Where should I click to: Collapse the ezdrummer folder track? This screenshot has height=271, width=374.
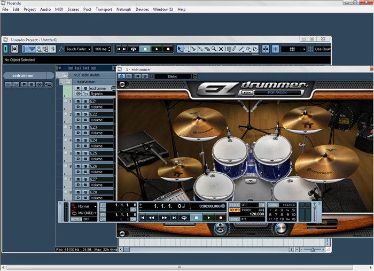tap(61, 82)
